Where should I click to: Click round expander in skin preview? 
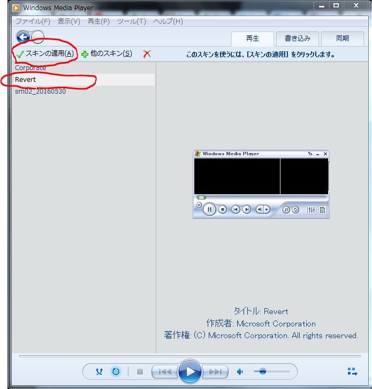click(199, 205)
